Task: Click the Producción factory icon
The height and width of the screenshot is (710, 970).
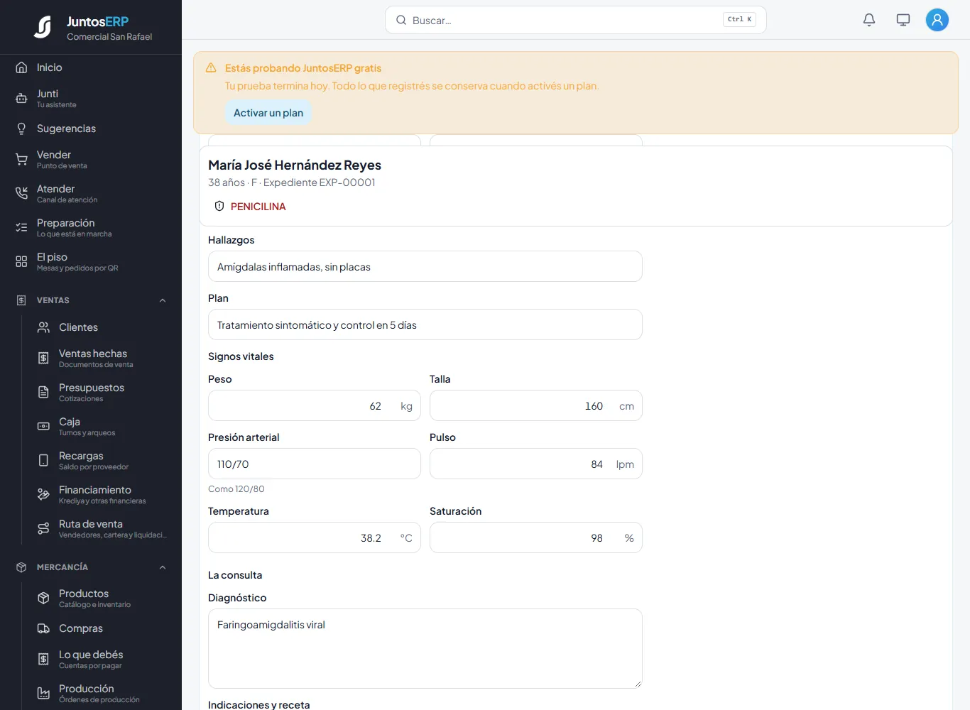Action: tap(43, 694)
